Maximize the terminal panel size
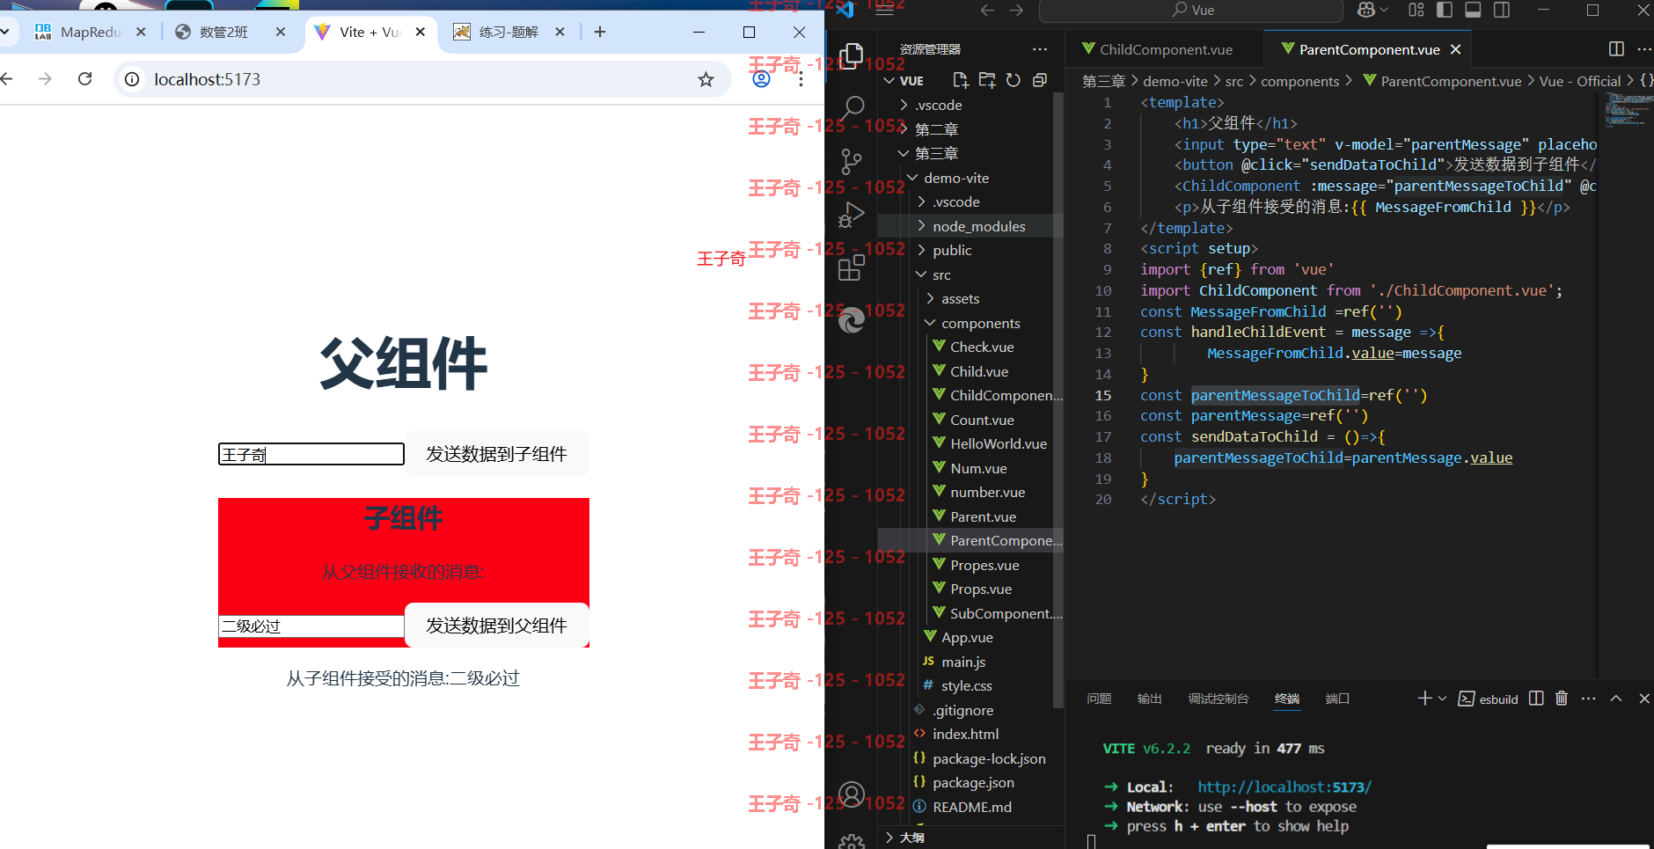The image size is (1654, 849). click(x=1616, y=699)
